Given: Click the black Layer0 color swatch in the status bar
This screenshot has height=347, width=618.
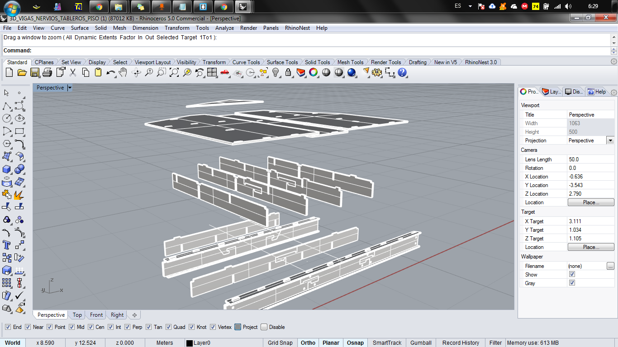Looking at the screenshot, I should (x=190, y=343).
